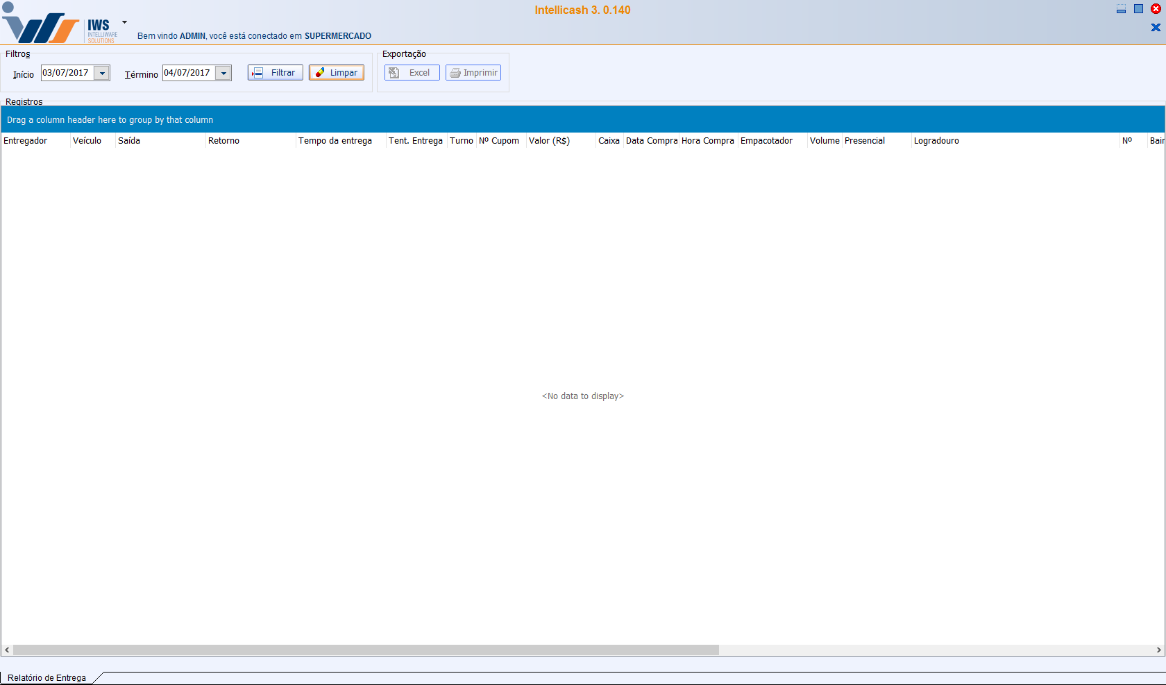Sort by the Logradouro column header
Screen dimensions: 1166x685
(936, 141)
